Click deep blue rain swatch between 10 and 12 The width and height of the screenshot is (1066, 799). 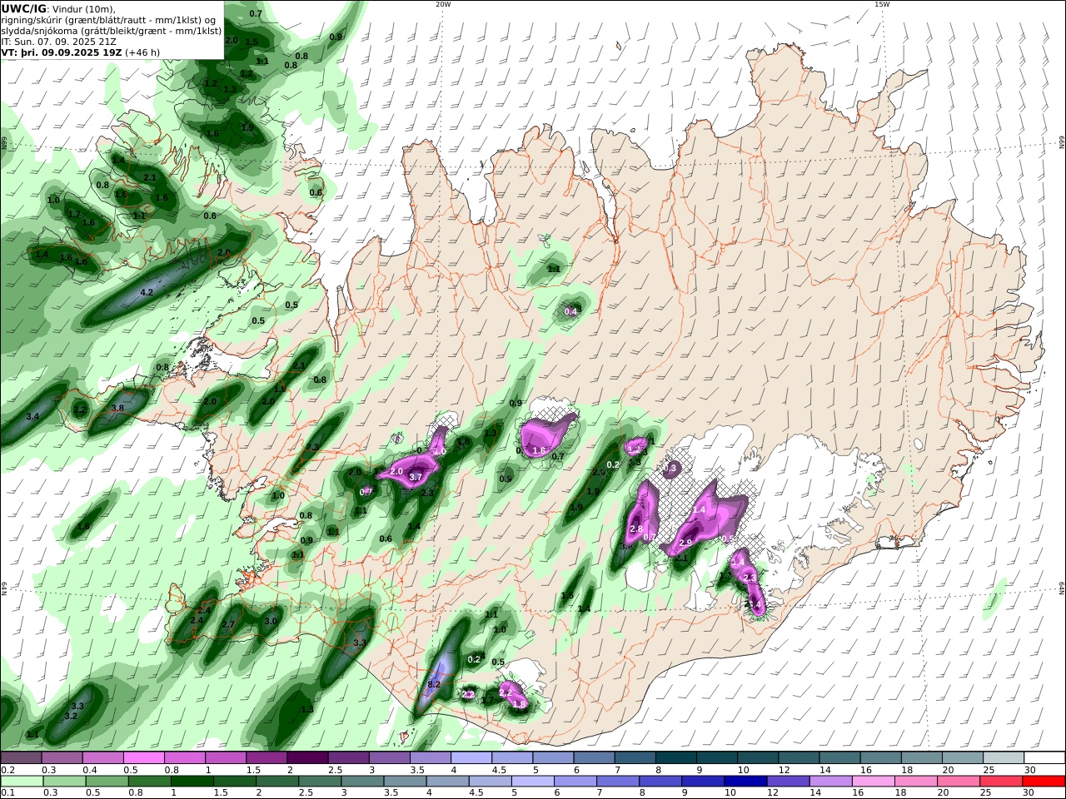[745, 782]
